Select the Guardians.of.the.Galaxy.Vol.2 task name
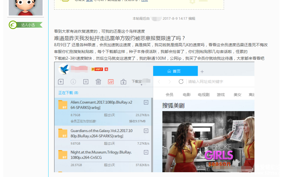The height and width of the screenshot is (177, 288). click(x=102, y=133)
